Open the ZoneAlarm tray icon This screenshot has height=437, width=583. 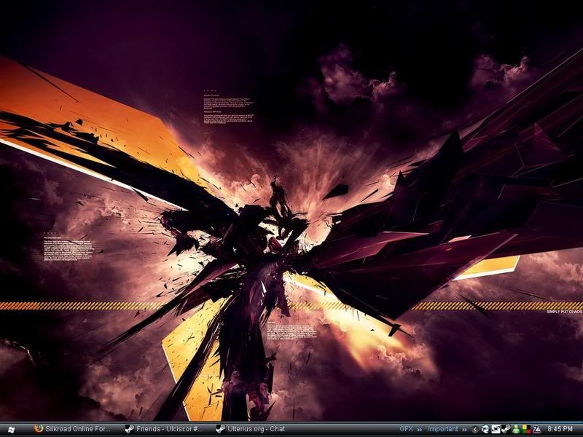point(536,429)
